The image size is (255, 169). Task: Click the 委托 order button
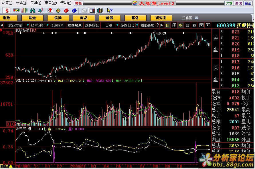click(x=78, y=3)
